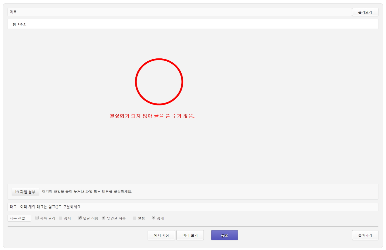
Task: Click the 돌아가기 button
Action: tap(365, 235)
